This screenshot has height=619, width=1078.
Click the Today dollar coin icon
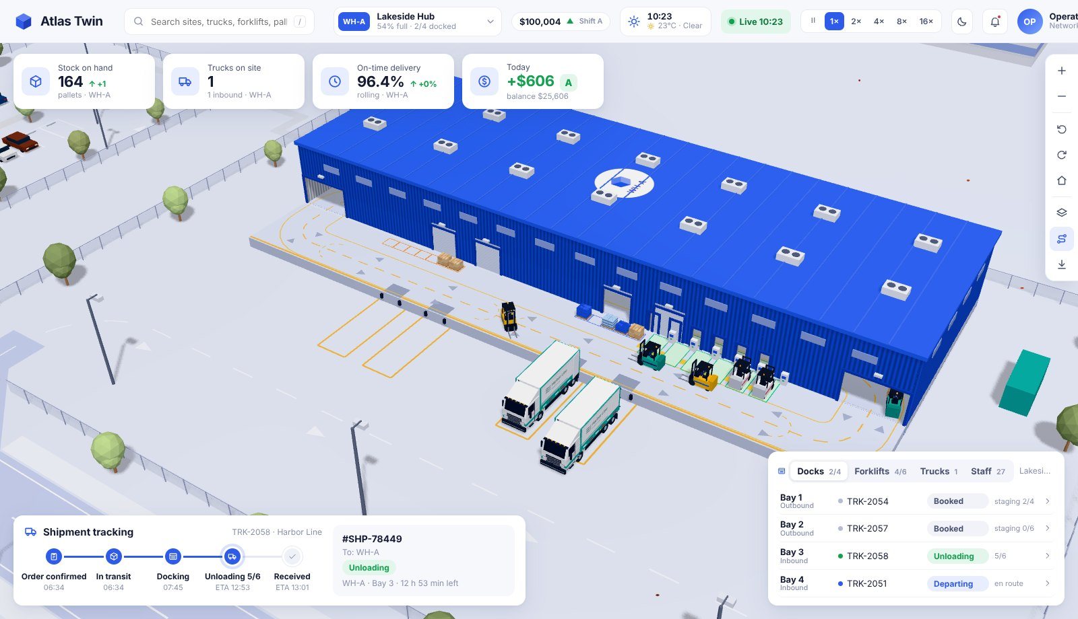[x=484, y=81]
